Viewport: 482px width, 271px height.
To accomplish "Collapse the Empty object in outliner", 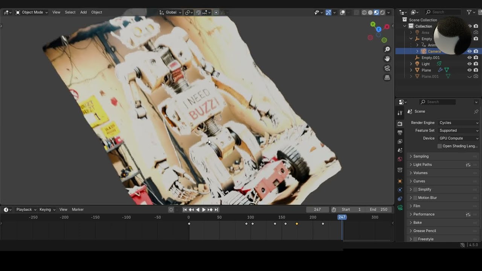I will [411, 39].
